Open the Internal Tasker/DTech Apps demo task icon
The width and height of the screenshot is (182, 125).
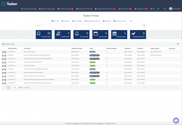tap(3, 70)
